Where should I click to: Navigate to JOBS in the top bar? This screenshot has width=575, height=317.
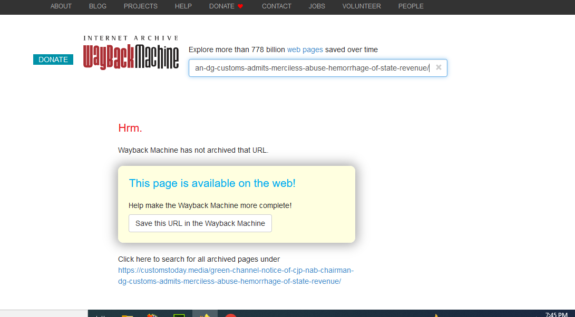pyautogui.click(x=317, y=6)
